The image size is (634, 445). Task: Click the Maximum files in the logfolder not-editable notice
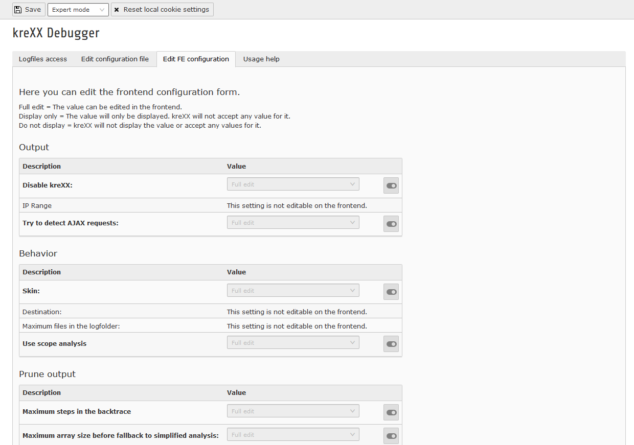pyautogui.click(x=297, y=326)
